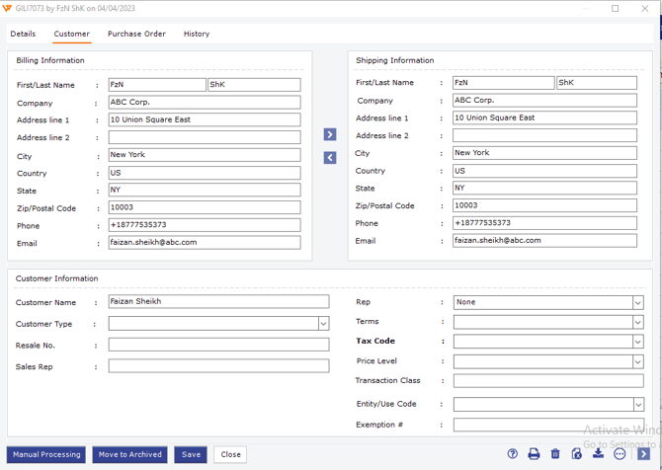Open the more options ellipsis icon
This screenshot has width=662, height=470.
click(620, 454)
